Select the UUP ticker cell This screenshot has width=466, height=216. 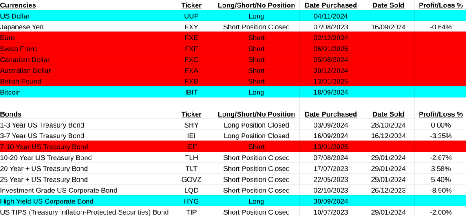tap(191, 16)
